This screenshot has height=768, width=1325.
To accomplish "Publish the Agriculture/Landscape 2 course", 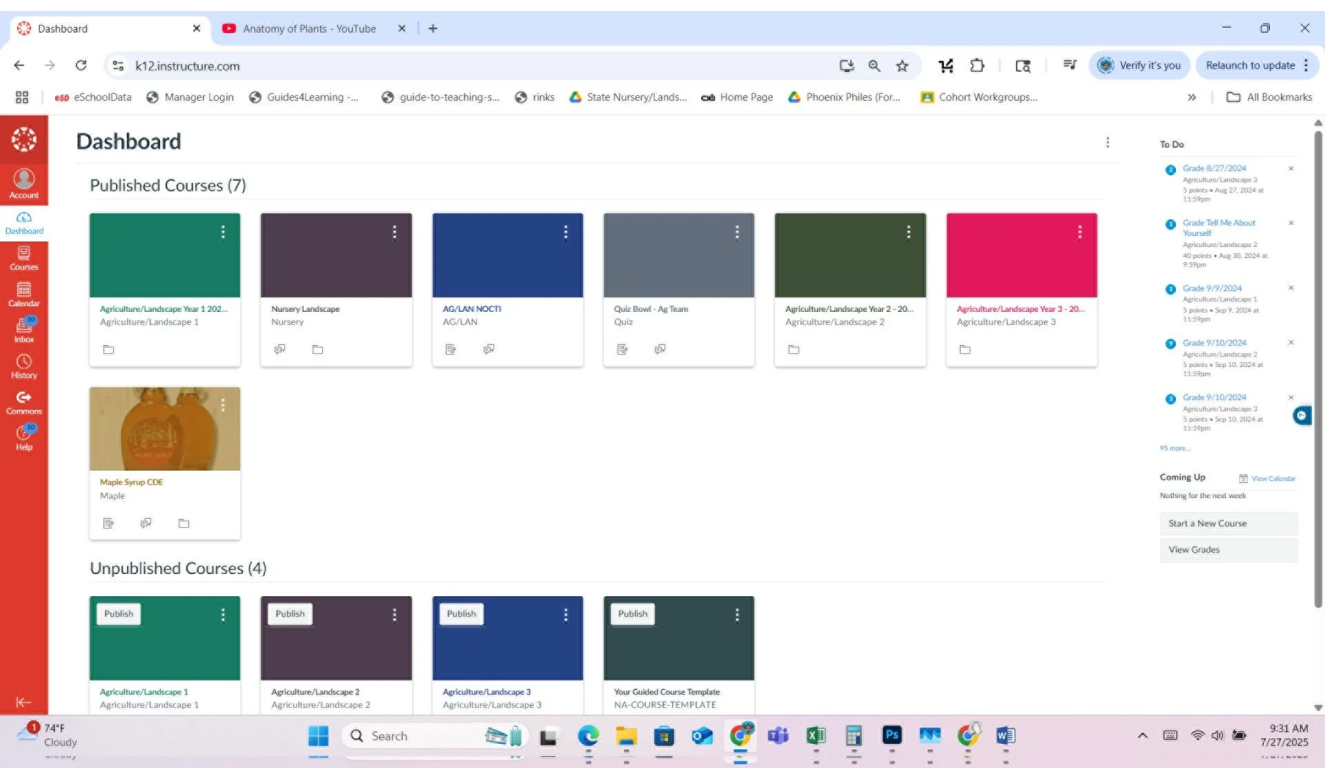I will [290, 613].
